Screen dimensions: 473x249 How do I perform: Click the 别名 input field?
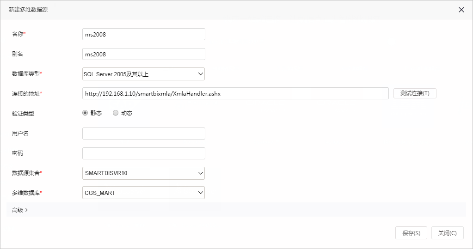pyautogui.click(x=144, y=54)
